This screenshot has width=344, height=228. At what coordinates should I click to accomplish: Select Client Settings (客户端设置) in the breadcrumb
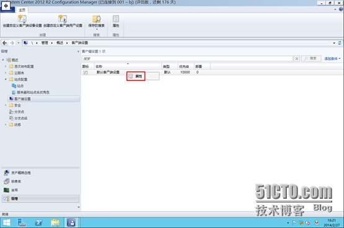click(x=79, y=43)
